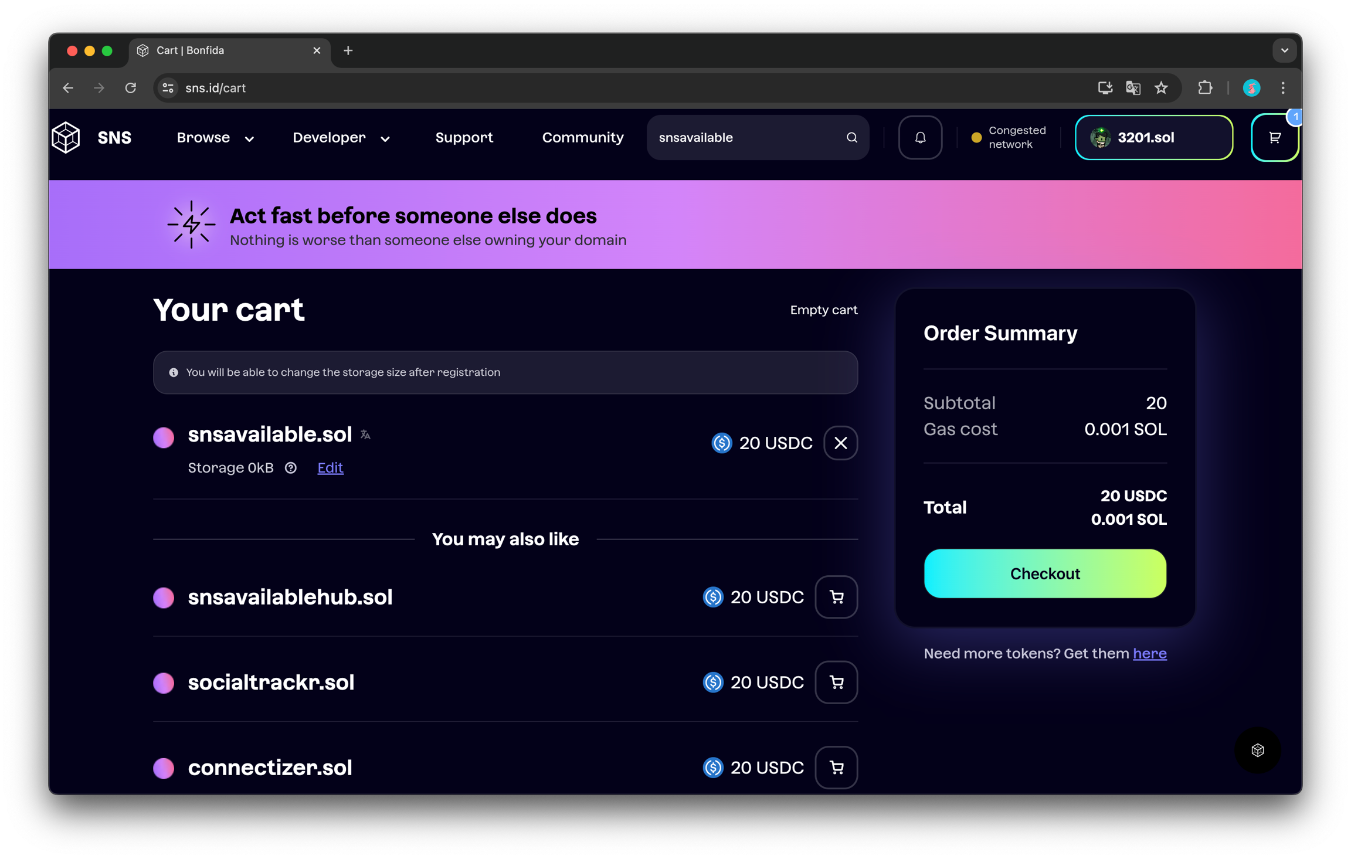Go to the Support page
This screenshot has width=1351, height=859.
464,137
